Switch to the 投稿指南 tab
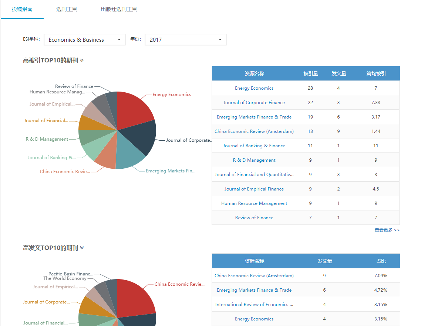Screen dimensions: 421x326 (x=22, y=9)
